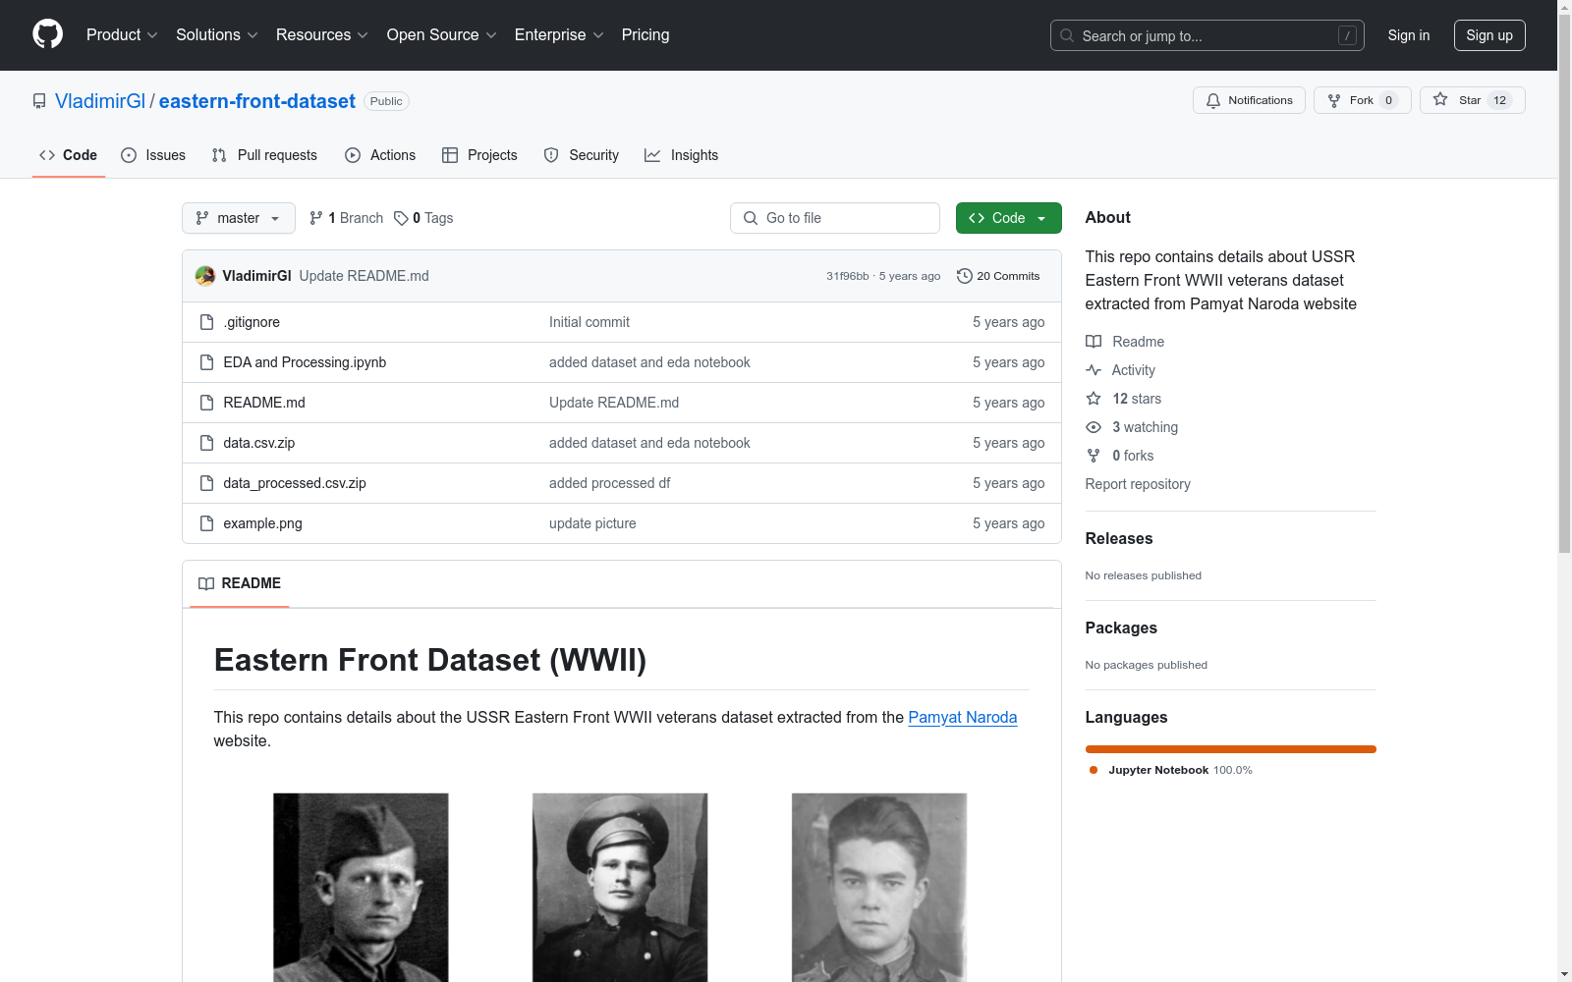Open the Releases heading link
The image size is (1572, 982).
pyautogui.click(x=1119, y=538)
